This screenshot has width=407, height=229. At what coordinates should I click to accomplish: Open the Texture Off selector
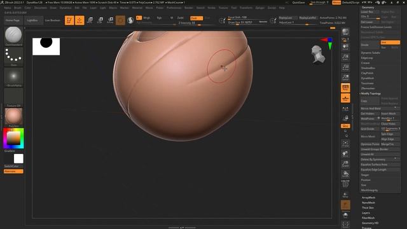13,97
